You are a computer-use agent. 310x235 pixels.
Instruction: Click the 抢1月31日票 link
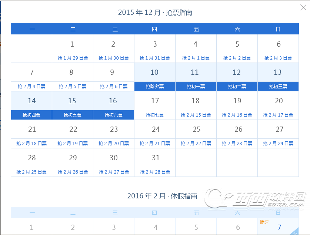point(155,58)
